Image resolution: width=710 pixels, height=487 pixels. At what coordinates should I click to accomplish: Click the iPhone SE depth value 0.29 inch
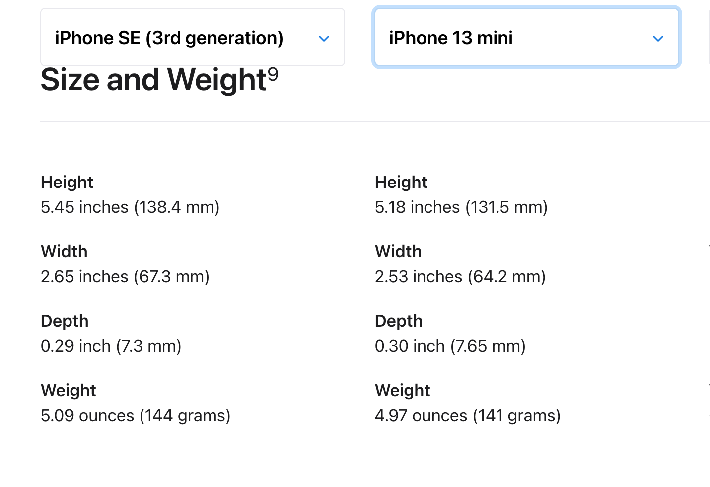coord(111,346)
